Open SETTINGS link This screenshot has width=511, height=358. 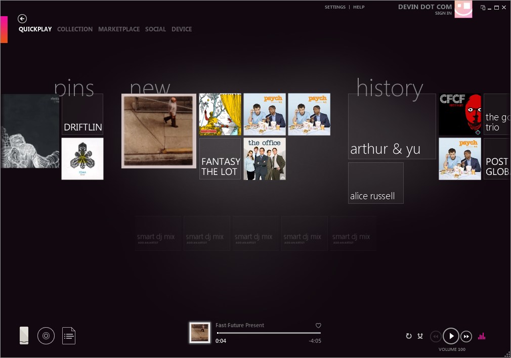pos(335,7)
